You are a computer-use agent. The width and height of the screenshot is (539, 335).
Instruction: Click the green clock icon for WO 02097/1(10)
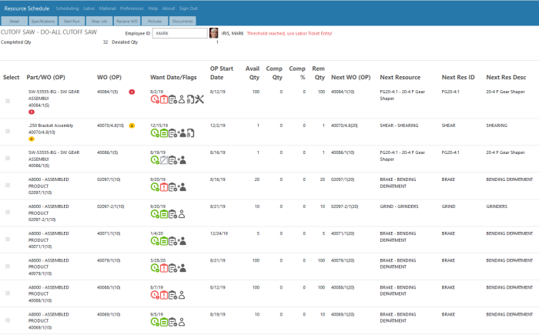(155, 187)
